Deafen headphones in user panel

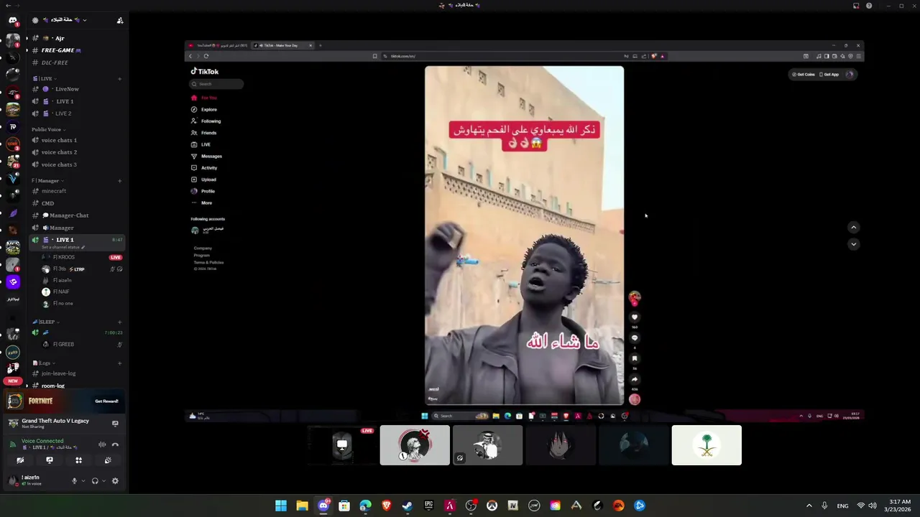tap(95, 481)
